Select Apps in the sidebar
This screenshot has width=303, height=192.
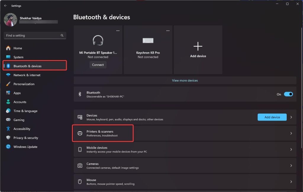pos(35,93)
